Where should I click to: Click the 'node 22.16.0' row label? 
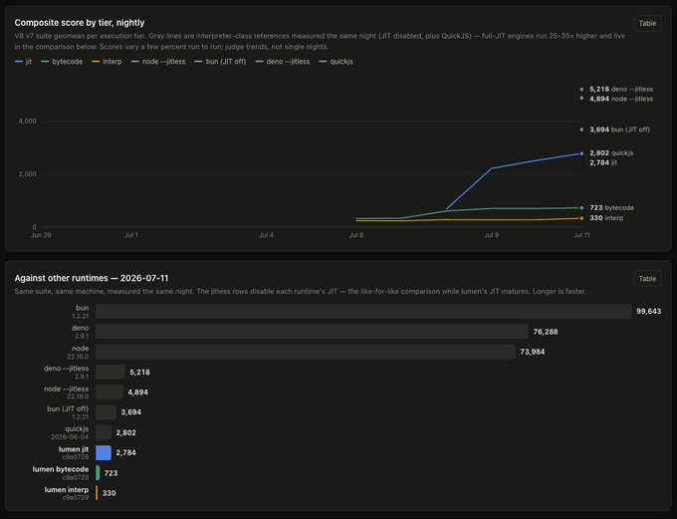pos(78,352)
